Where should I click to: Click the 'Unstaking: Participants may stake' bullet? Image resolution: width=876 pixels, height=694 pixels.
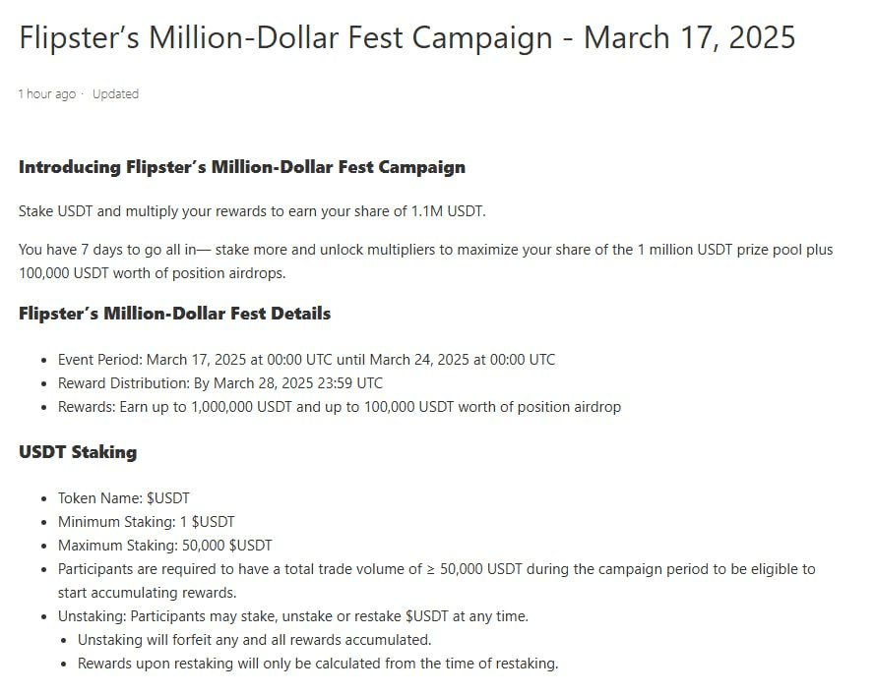292,616
